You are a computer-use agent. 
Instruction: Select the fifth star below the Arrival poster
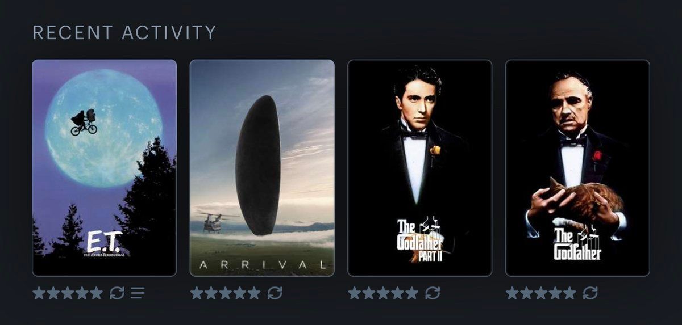pyautogui.click(x=253, y=293)
